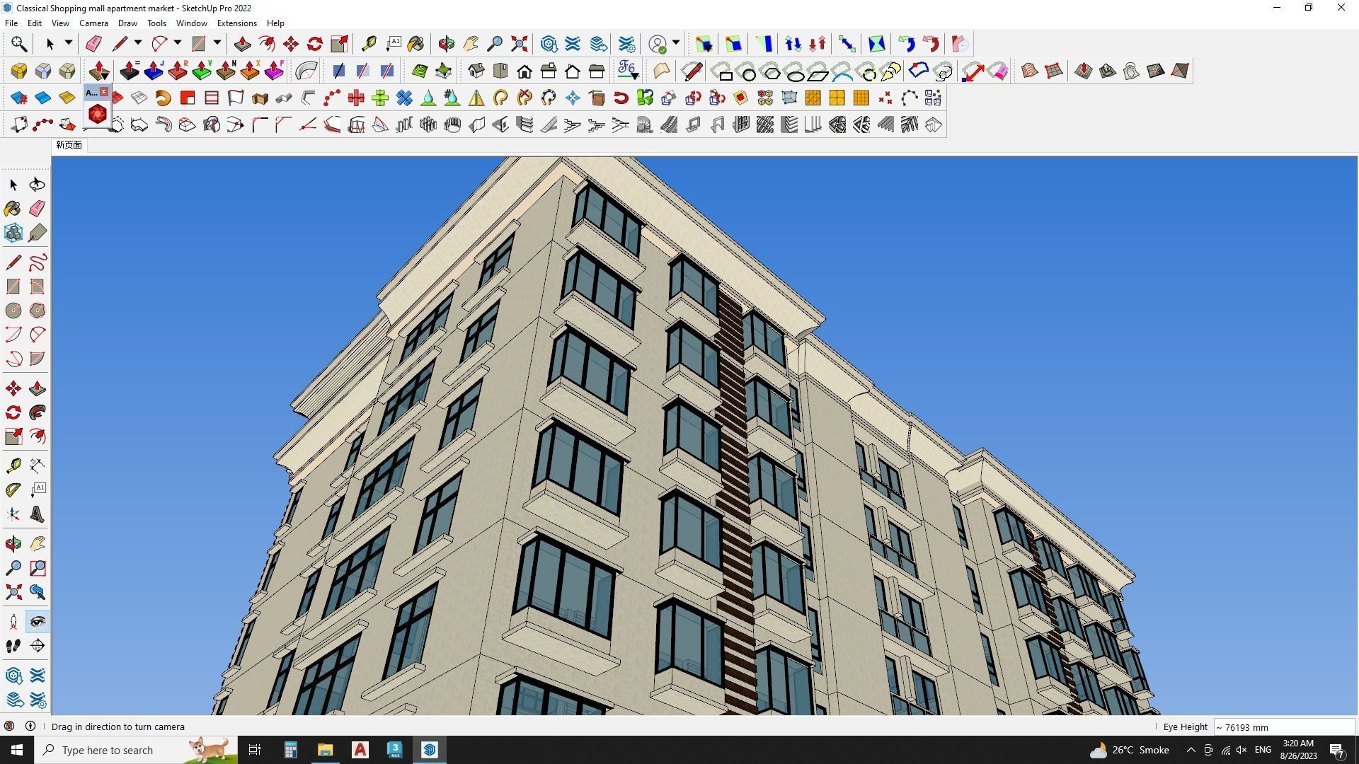Open 3D Warehouse from top toolbar
Viewport: 1359px width, 764px height.
(549, 44)
